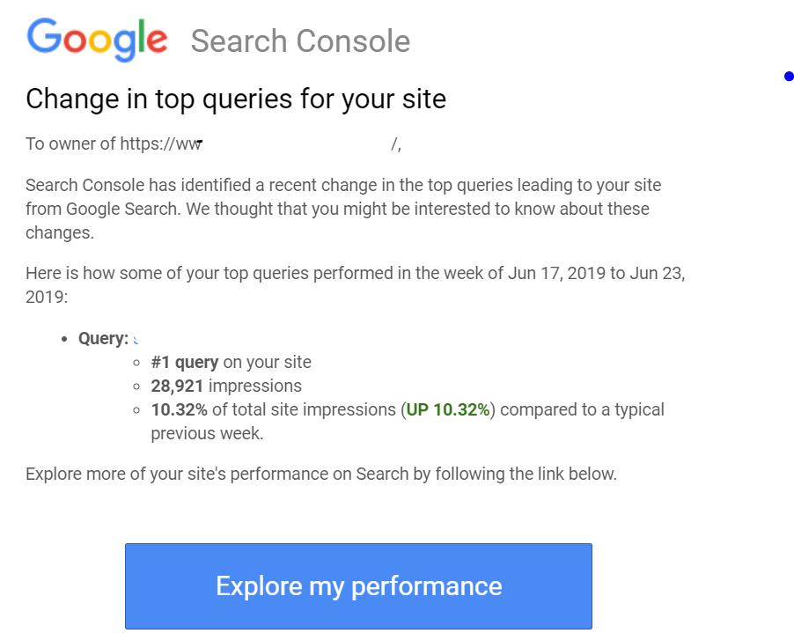Click the bold 28,921 impressions figure

[x=176, y=386]
